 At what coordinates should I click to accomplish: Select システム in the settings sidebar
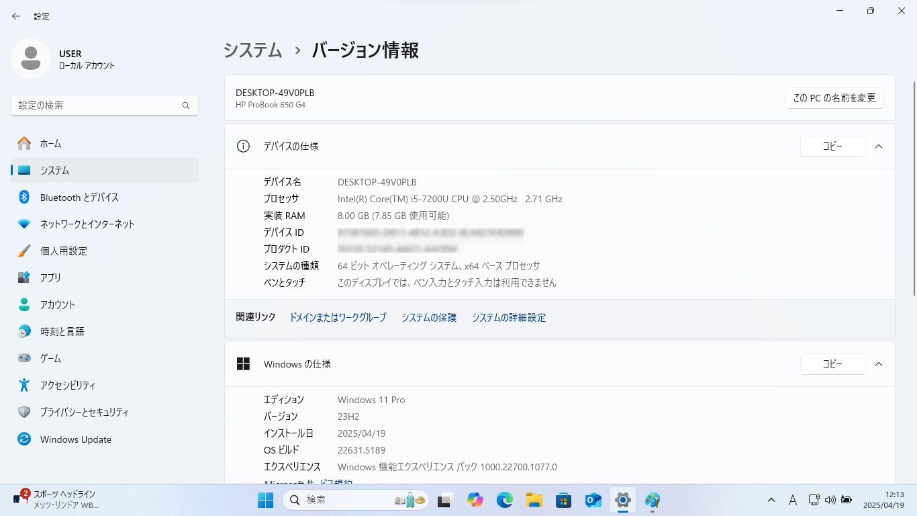pos(105,170)
